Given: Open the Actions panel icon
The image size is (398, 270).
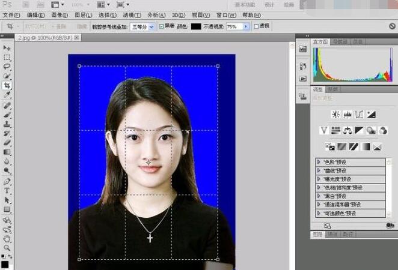Looking at the screenshot, I should (x=303, y=79).
